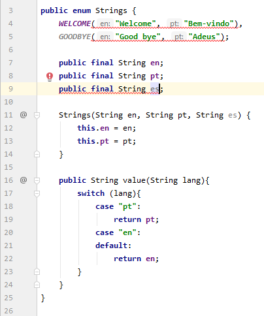Click the case "en" label
264x316 pixels.
point(118,232)
